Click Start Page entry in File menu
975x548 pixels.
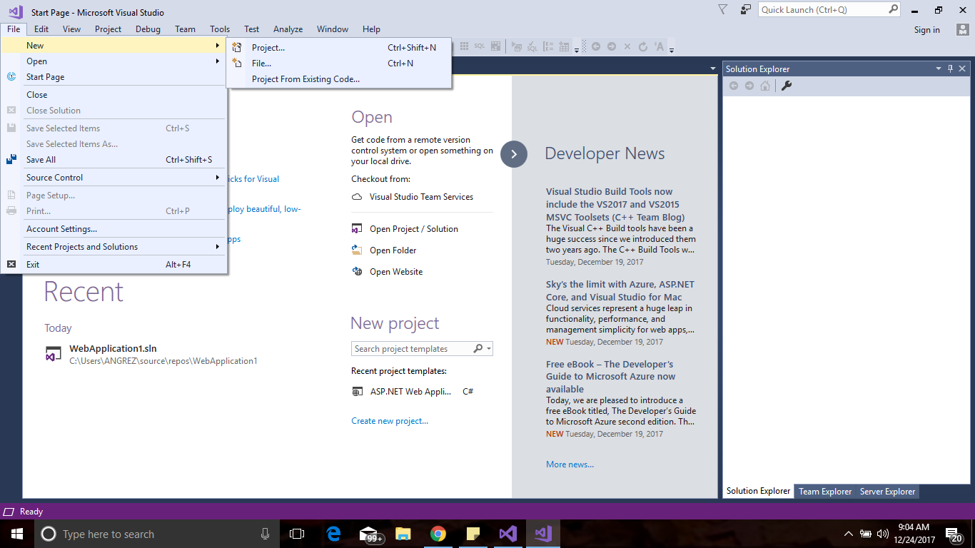[x=114, y=77]
